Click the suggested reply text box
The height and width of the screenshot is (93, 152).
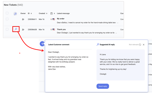(121, 65)
